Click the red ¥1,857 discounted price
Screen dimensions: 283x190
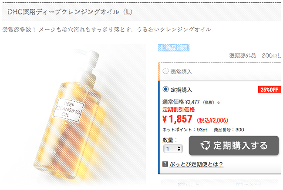pos(177,119)
